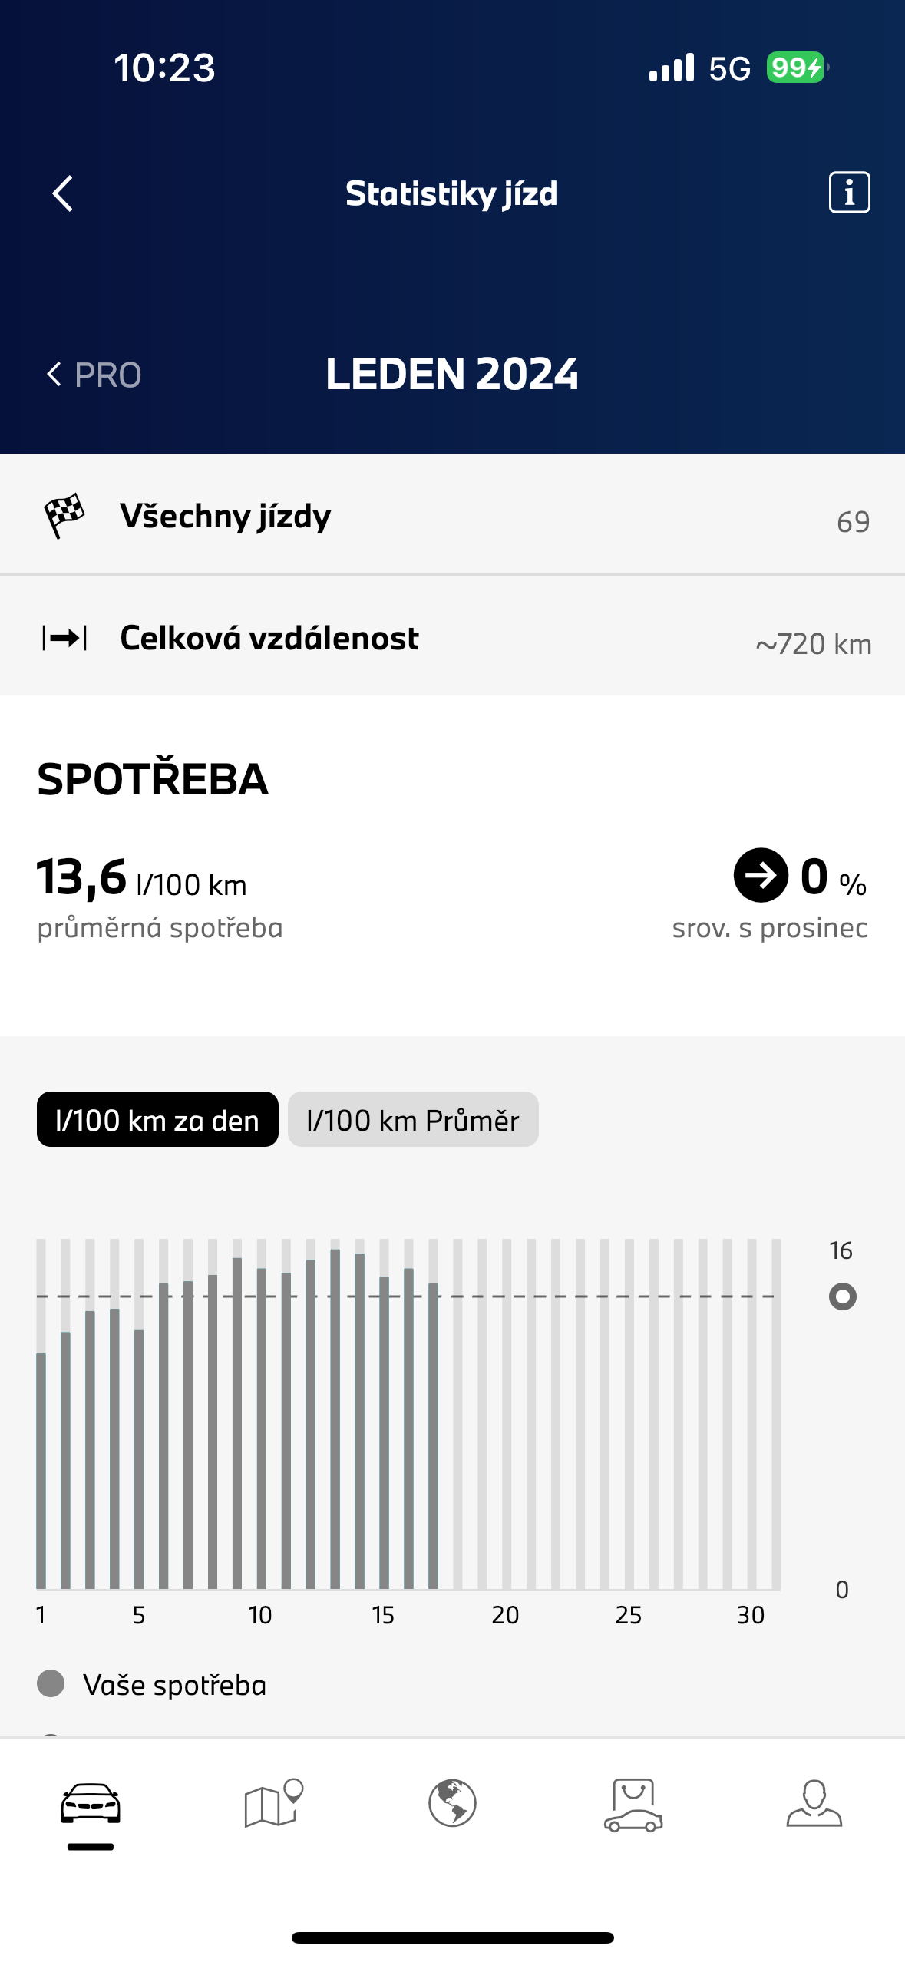Open the info icon in header

click(x=849, y=192)
